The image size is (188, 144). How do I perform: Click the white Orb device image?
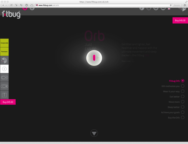(x=94, y=58)
